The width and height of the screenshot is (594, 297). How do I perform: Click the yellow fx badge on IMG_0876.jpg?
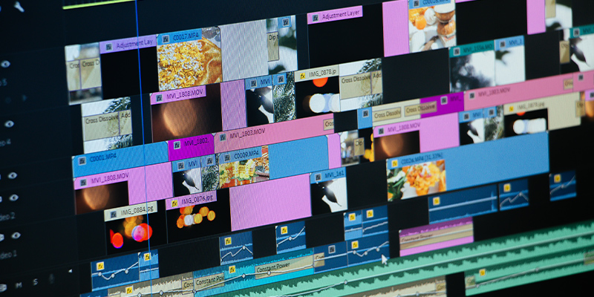[174, 203]
